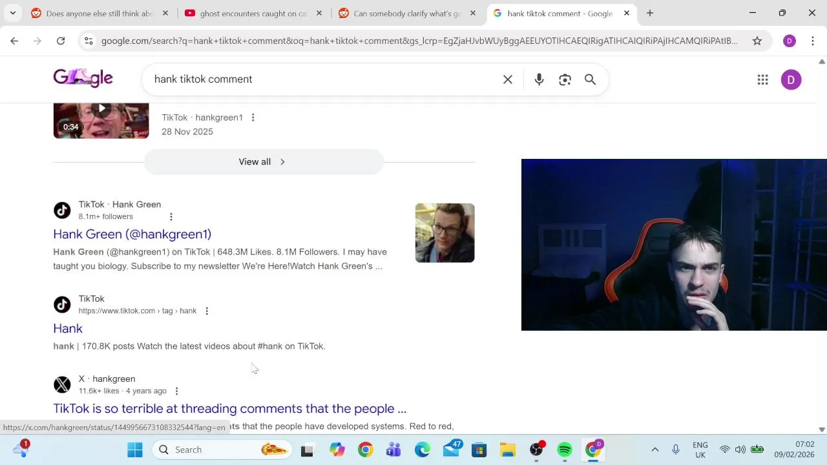
Task: Open the weather widget with notification badge
Action: (21, 449)
